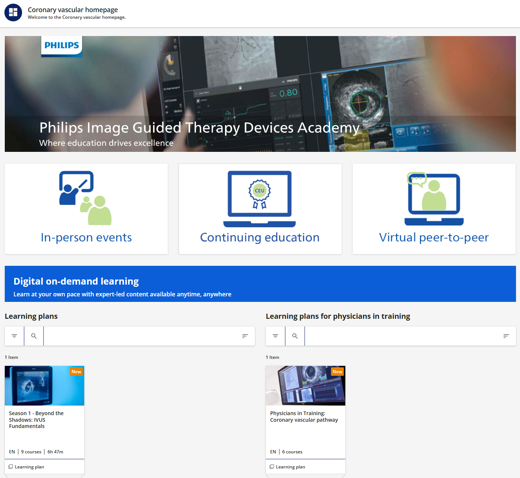Expand sort options in Learning plans toolbar

(x=245, y=336)
